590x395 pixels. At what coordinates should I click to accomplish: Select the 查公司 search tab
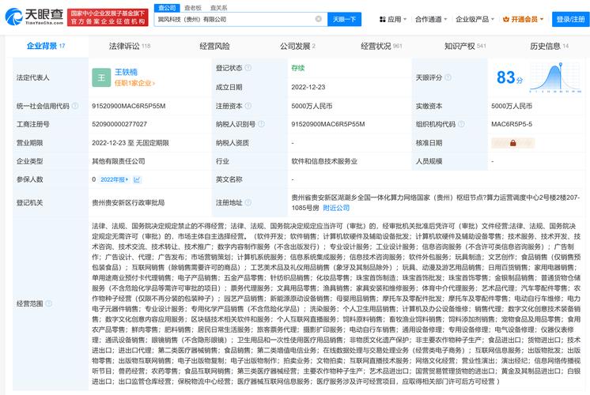pyautogui.click(x=167, y=8)
